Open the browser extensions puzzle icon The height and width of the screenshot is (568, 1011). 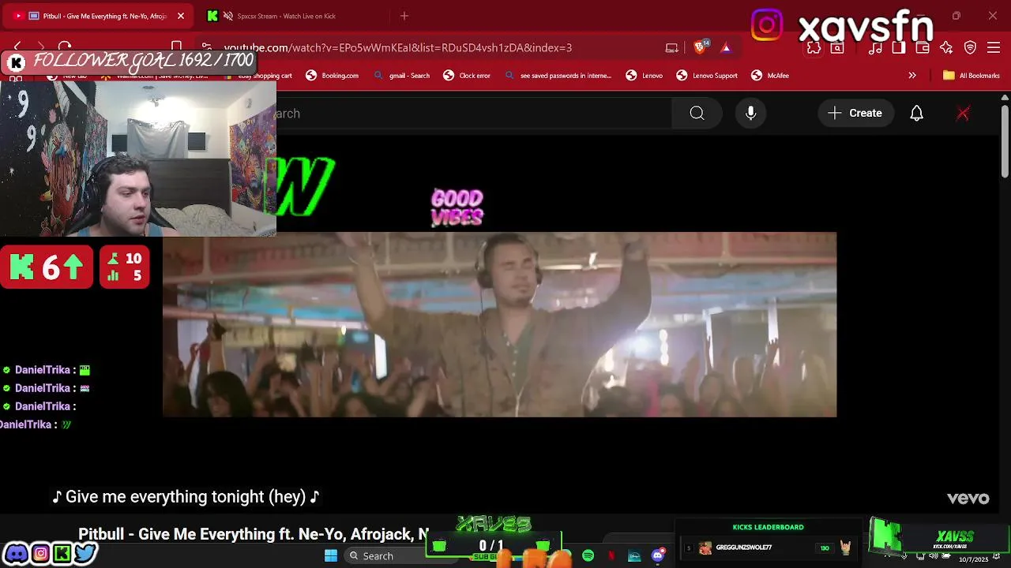(814, 48)
